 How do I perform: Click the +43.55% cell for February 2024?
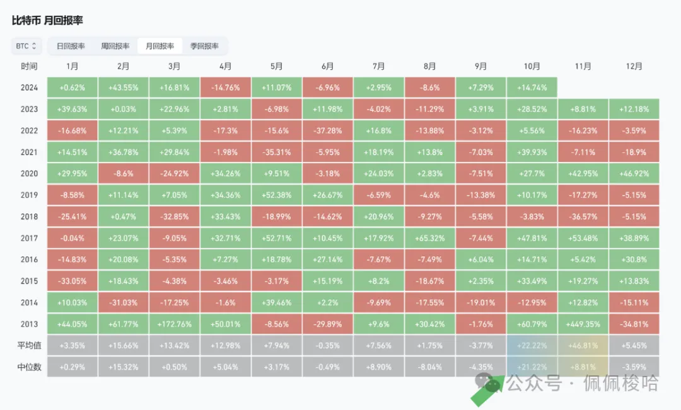(x=124, y=88)
